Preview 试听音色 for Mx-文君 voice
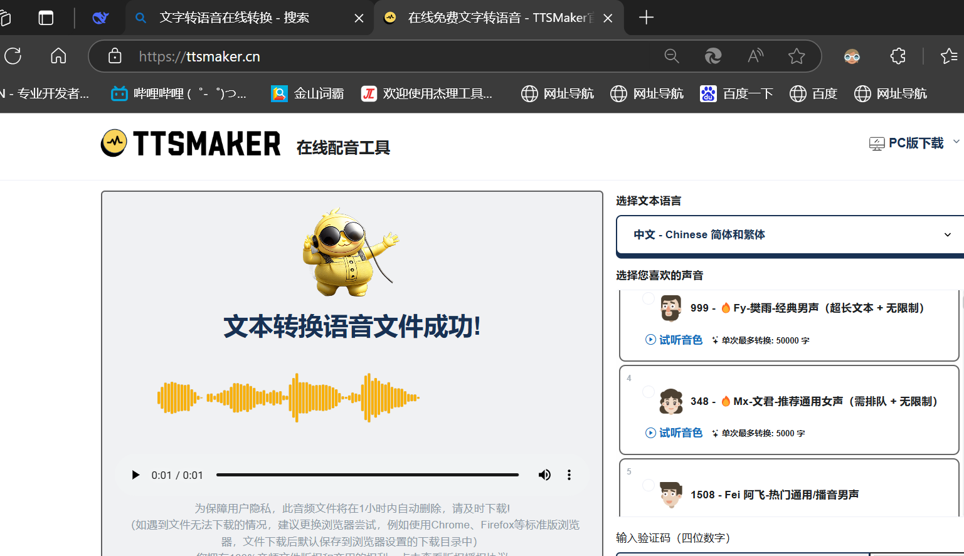964x556 pixels. click(x=674, y=433)
